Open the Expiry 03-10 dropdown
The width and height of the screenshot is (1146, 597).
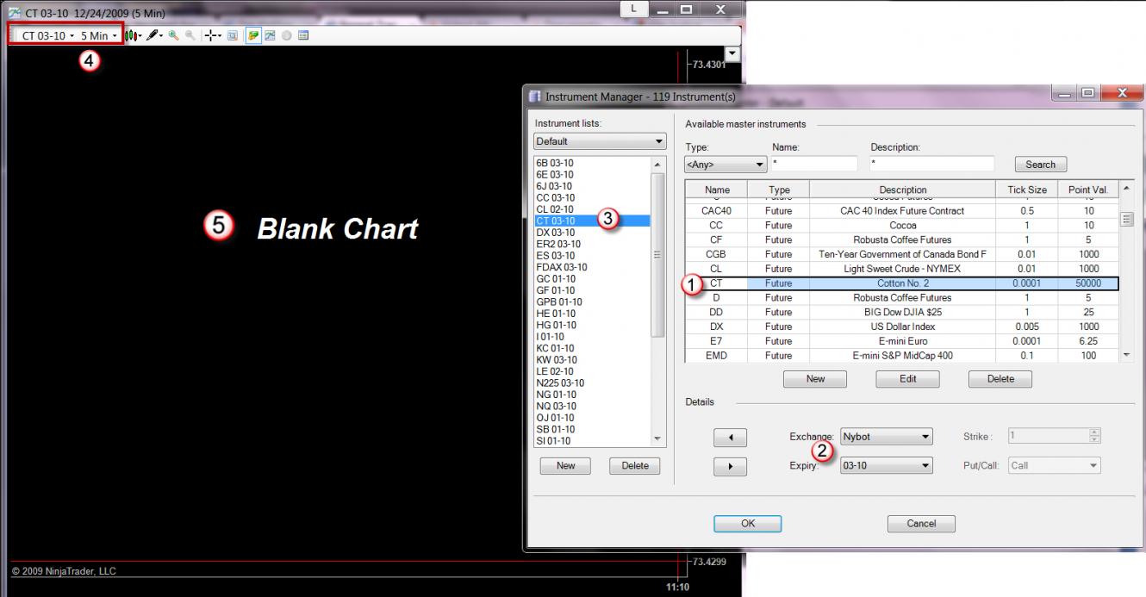(x=887, y=465)
